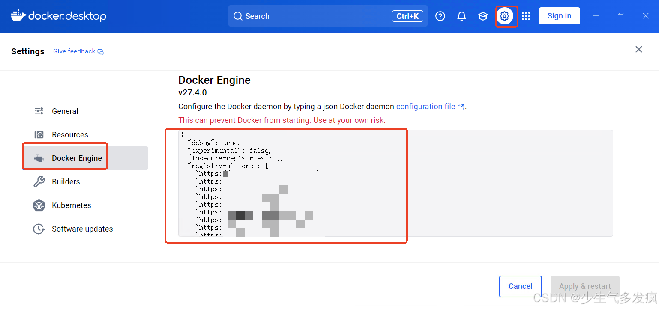Open the notifications bell icon
659x309 pixels.
461,16
